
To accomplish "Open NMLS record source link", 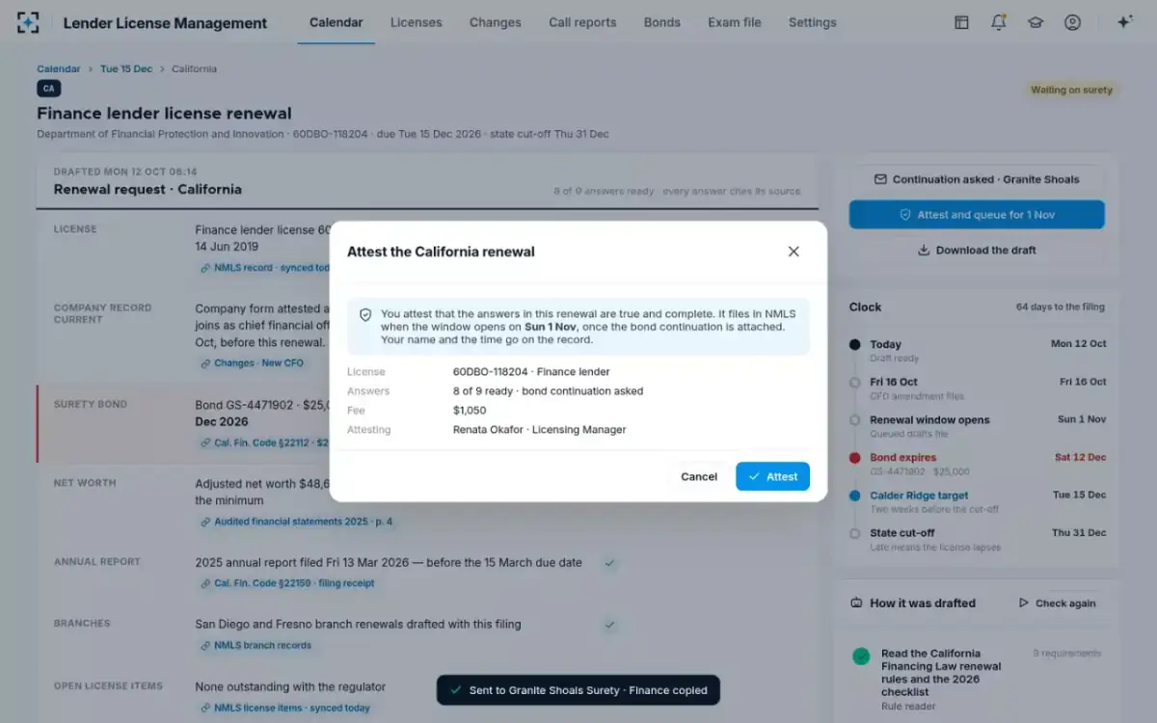I will pos(265,268).
